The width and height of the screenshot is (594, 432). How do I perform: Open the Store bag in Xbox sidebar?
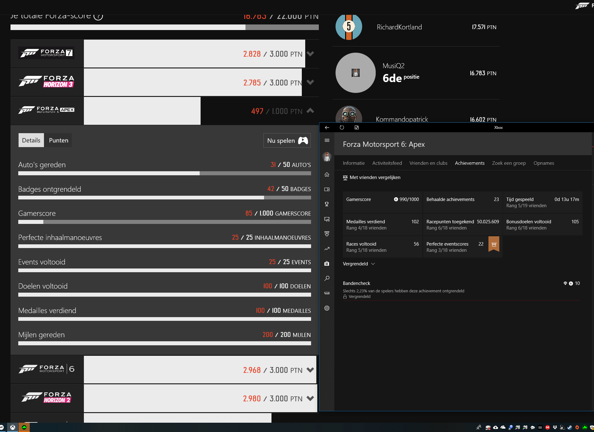pos(327,264)
